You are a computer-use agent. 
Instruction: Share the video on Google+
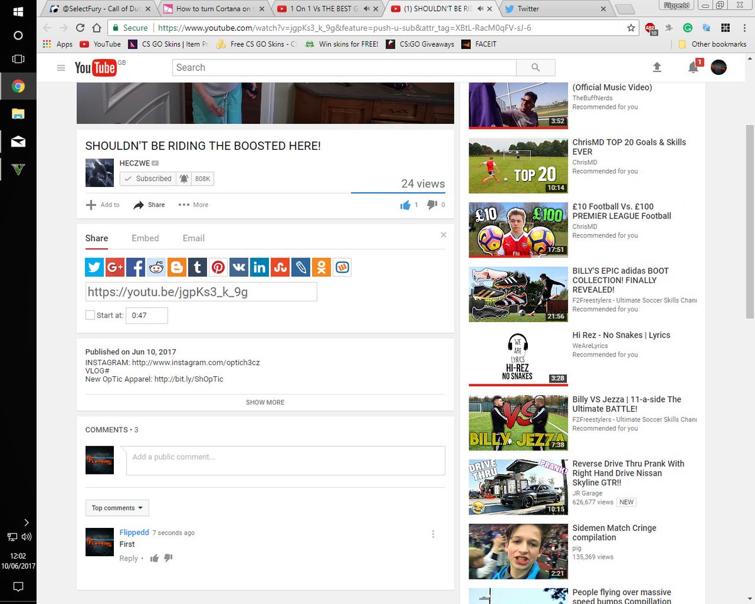coord(115,267)
